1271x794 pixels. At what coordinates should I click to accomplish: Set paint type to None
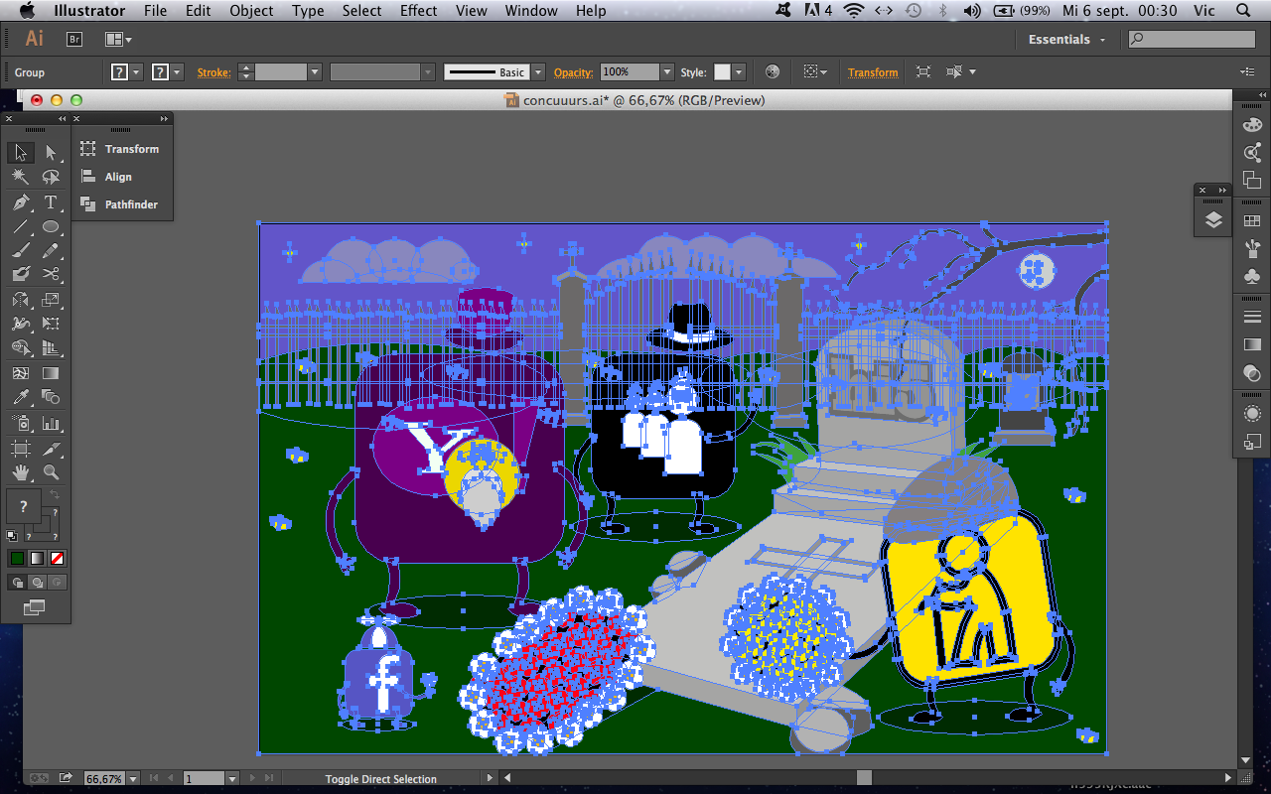pyautogui.click(x=57, y=559)
